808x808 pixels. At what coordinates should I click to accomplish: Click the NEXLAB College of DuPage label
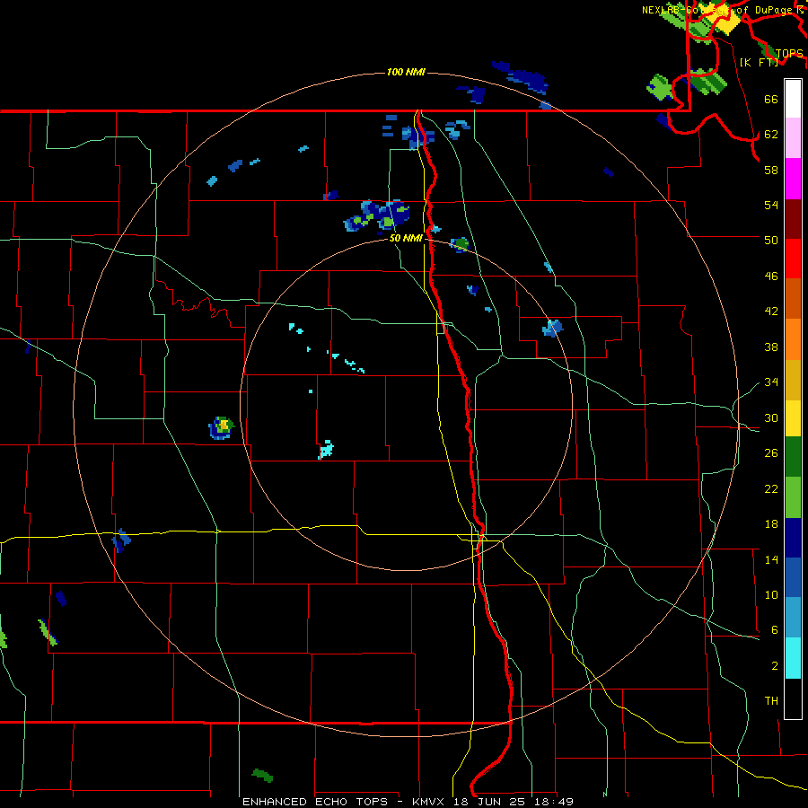(723, 10)
